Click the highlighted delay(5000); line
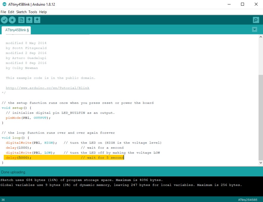Image resolution: width=263 pixels, height=202 pixels. pos(64,158)
